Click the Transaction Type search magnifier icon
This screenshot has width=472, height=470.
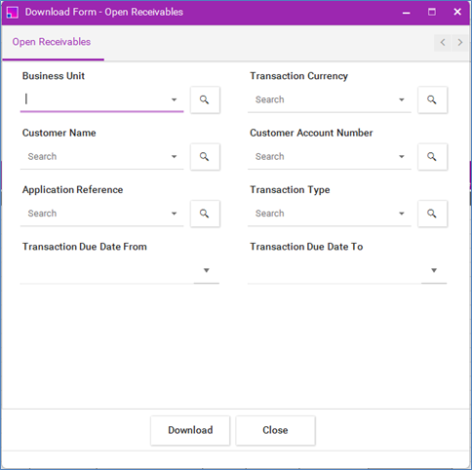[432, 214]
